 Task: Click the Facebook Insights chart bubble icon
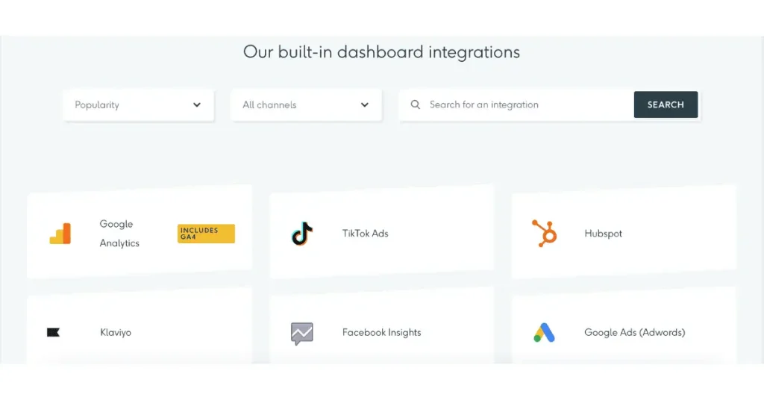point(302,333)
